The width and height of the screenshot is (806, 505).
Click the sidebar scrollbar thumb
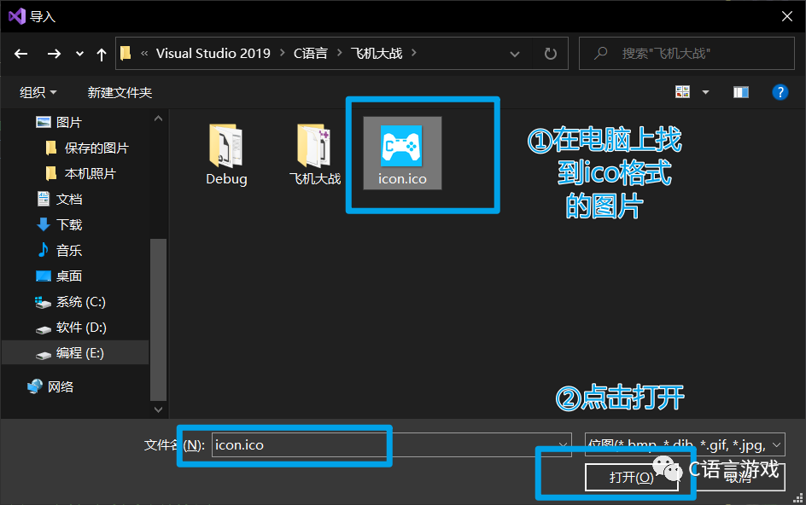(158, 319)
